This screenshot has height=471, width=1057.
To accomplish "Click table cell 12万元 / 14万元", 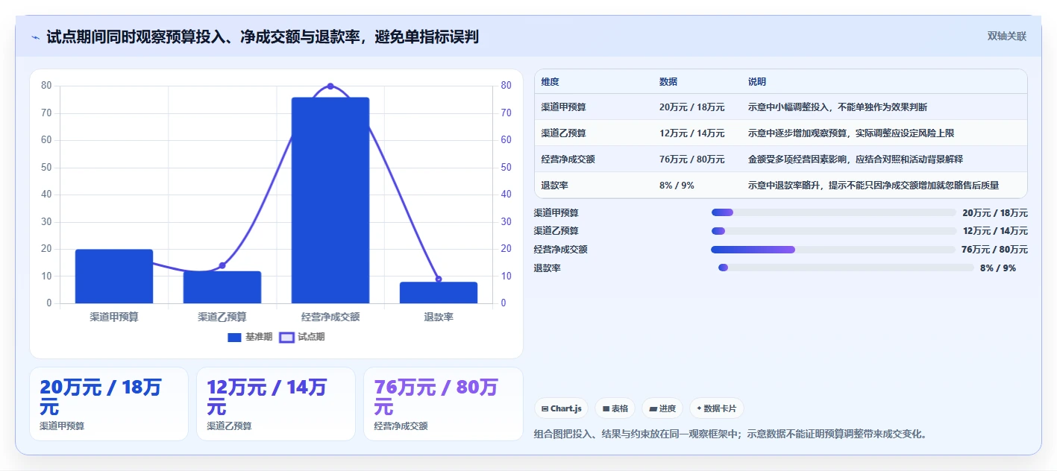I will [x=692, y=133].
